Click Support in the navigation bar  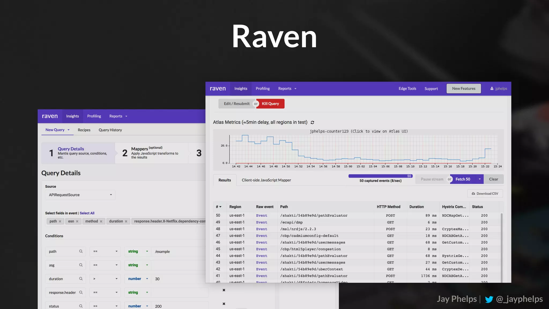(x=431, y=89)
